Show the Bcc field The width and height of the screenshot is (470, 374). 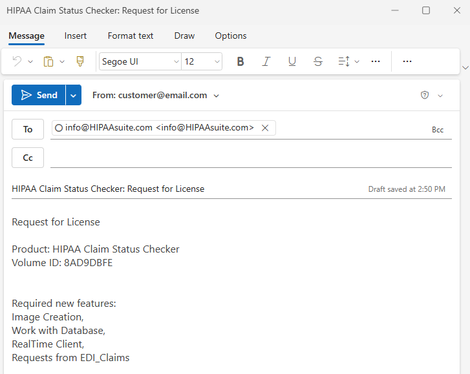click(437, 130)
